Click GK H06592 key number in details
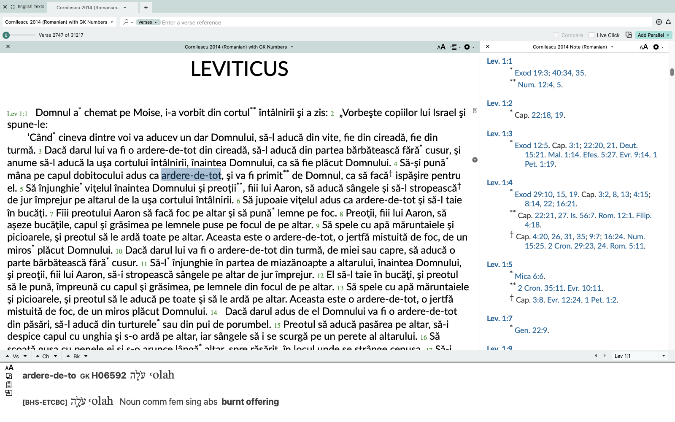 (x=103, y=376)
